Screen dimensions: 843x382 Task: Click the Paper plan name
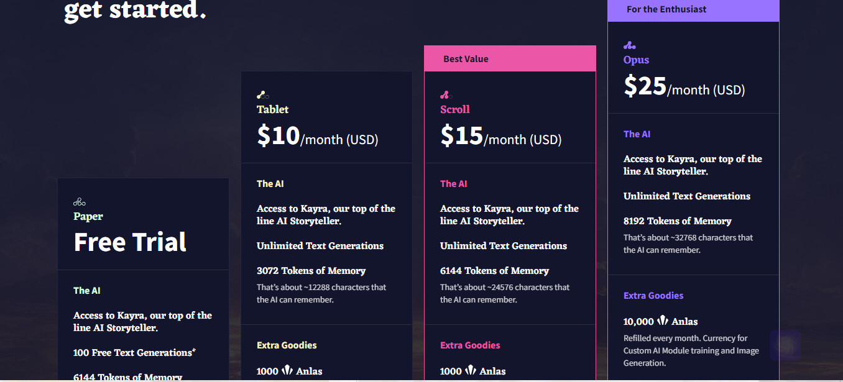[88, 216]
